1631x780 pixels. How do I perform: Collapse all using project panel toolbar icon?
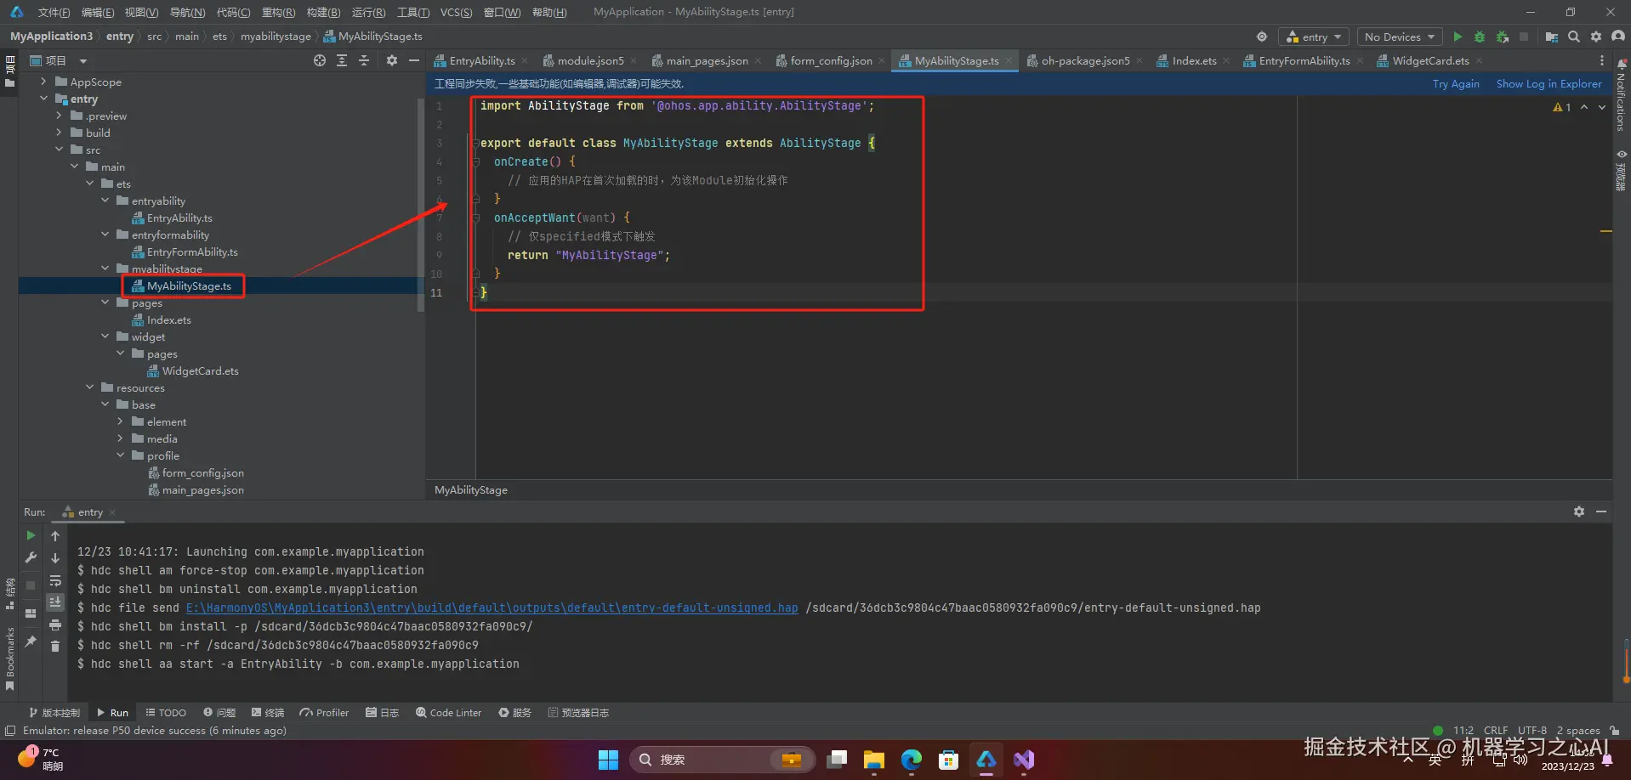click(364, 60)
